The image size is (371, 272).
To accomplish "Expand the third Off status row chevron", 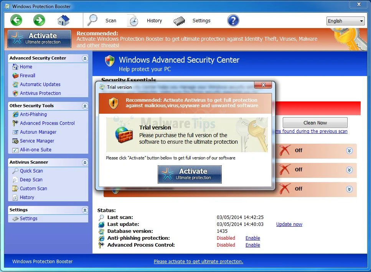I will pyautogui.click(x=349, y=189).
